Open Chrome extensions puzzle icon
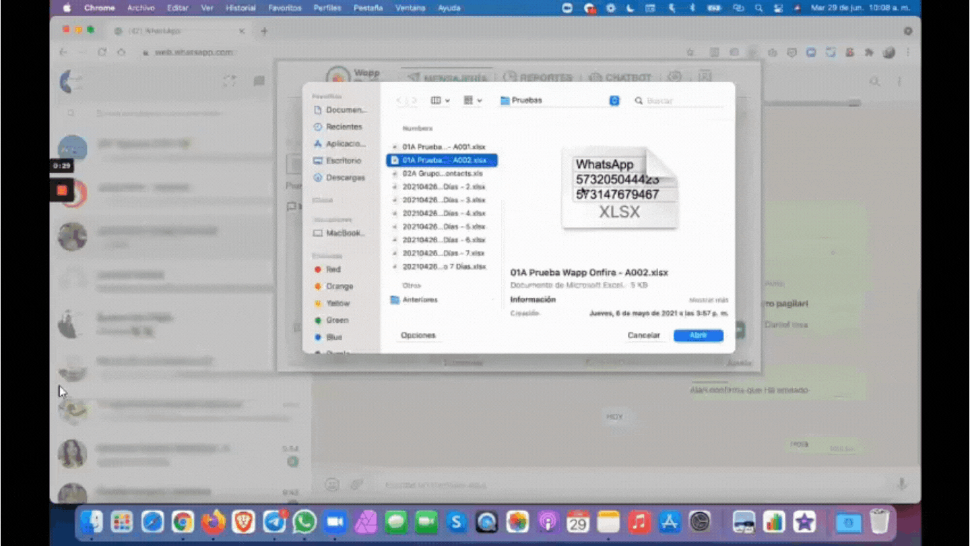The image size is (970, 546). (869, 52)
